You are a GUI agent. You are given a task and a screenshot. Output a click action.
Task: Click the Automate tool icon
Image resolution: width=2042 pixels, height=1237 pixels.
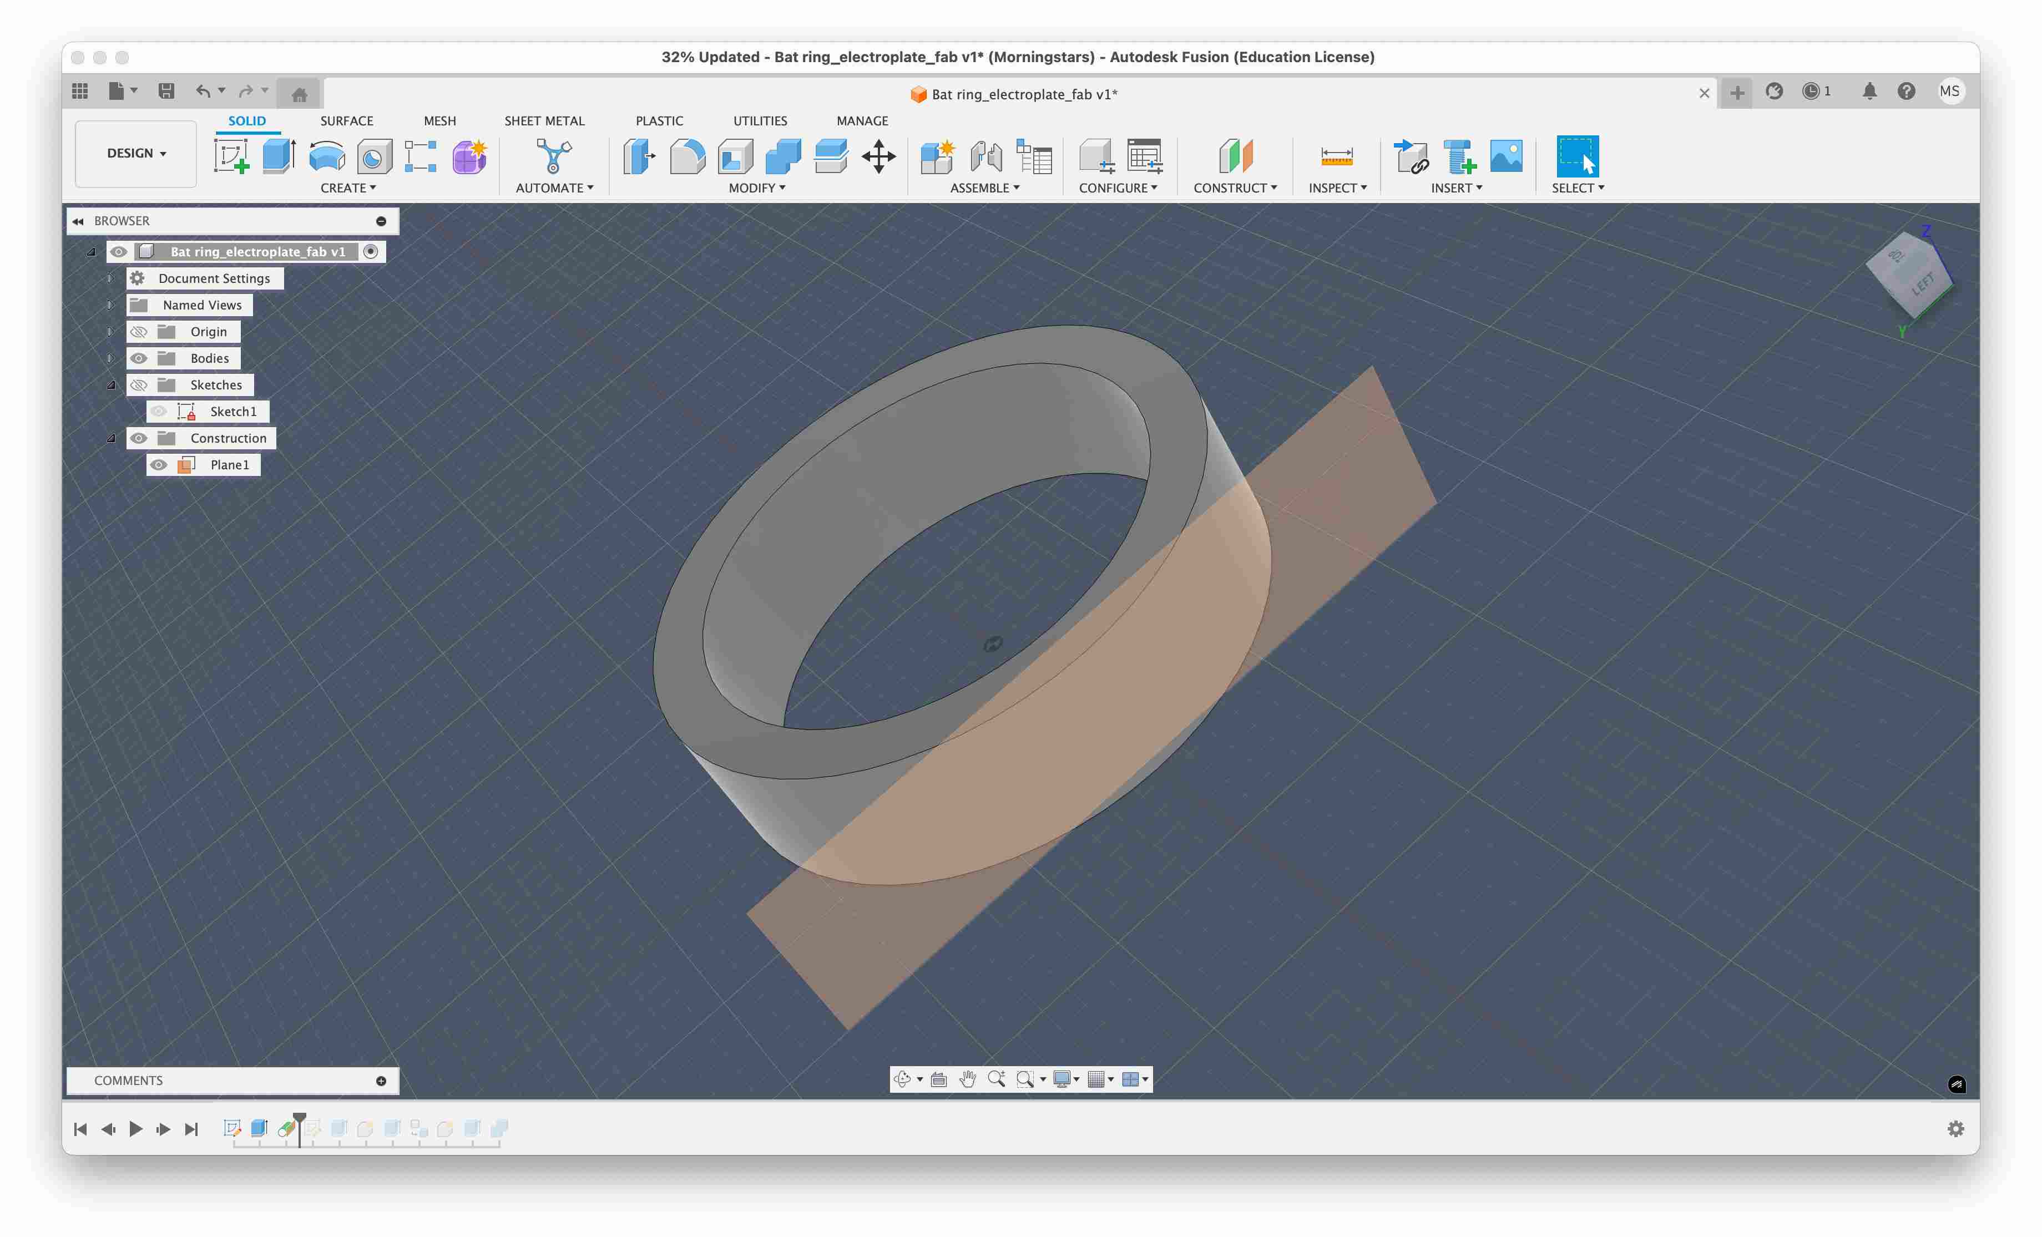pyautogui.click(x=554, y=156)
